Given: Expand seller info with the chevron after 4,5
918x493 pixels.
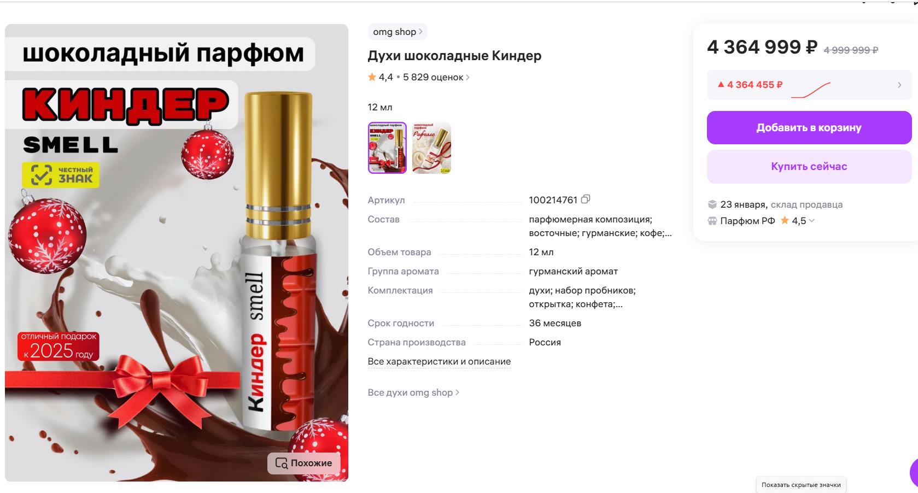Looking at the screenshot, I should 811,221.
